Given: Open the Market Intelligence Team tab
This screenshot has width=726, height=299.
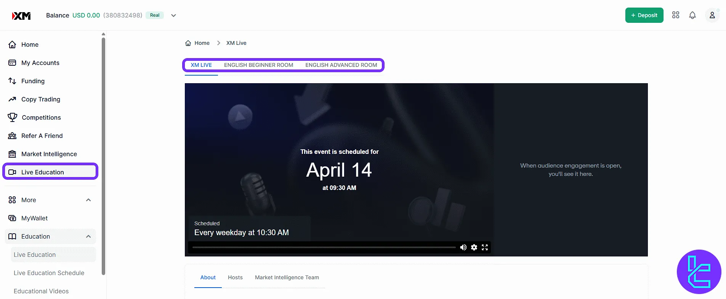Looking at the screenshot, I should pos(287,277).
